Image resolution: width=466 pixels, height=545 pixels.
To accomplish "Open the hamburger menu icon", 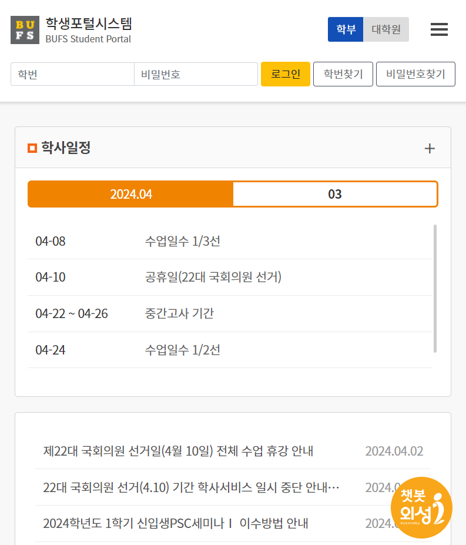I will (x=439, y=29).
